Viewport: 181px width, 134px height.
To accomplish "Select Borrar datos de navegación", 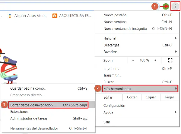I will pyautogui.click(x=48, y=105).
